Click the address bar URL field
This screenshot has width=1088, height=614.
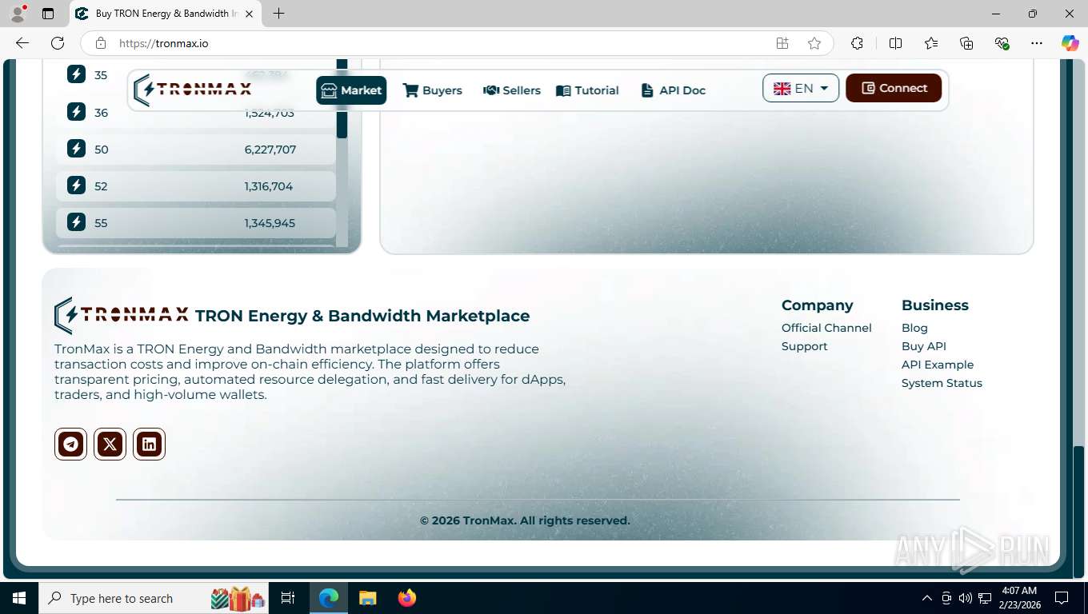coord(440,43)
